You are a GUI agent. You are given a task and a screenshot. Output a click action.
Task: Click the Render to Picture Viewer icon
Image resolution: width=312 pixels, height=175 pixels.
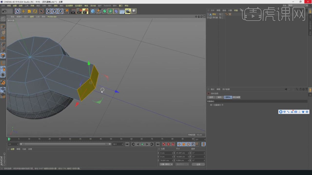(x=79, y=11)
